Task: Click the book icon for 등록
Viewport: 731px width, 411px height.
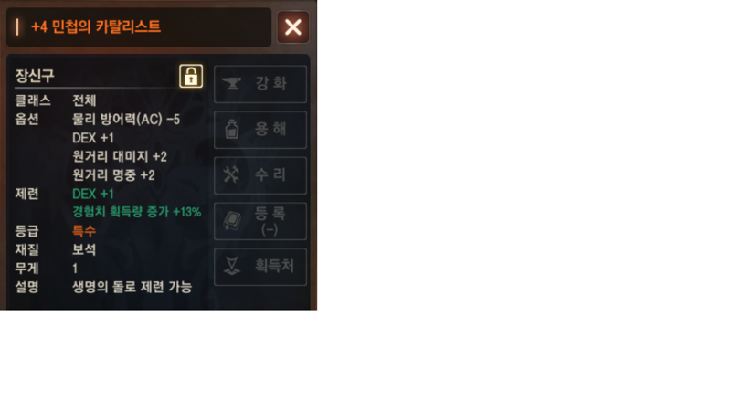Action: (x=232, y=220)
